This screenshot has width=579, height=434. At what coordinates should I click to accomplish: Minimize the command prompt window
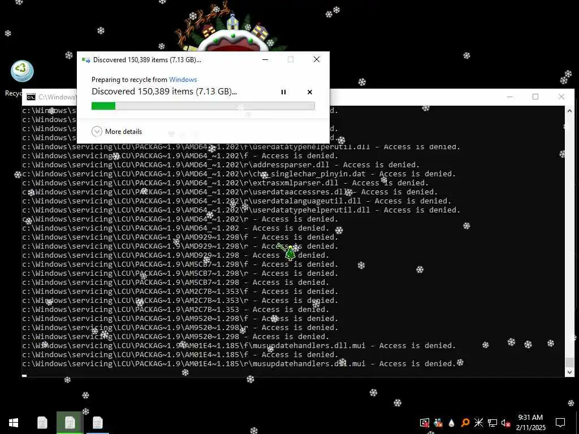click(510, 97)
